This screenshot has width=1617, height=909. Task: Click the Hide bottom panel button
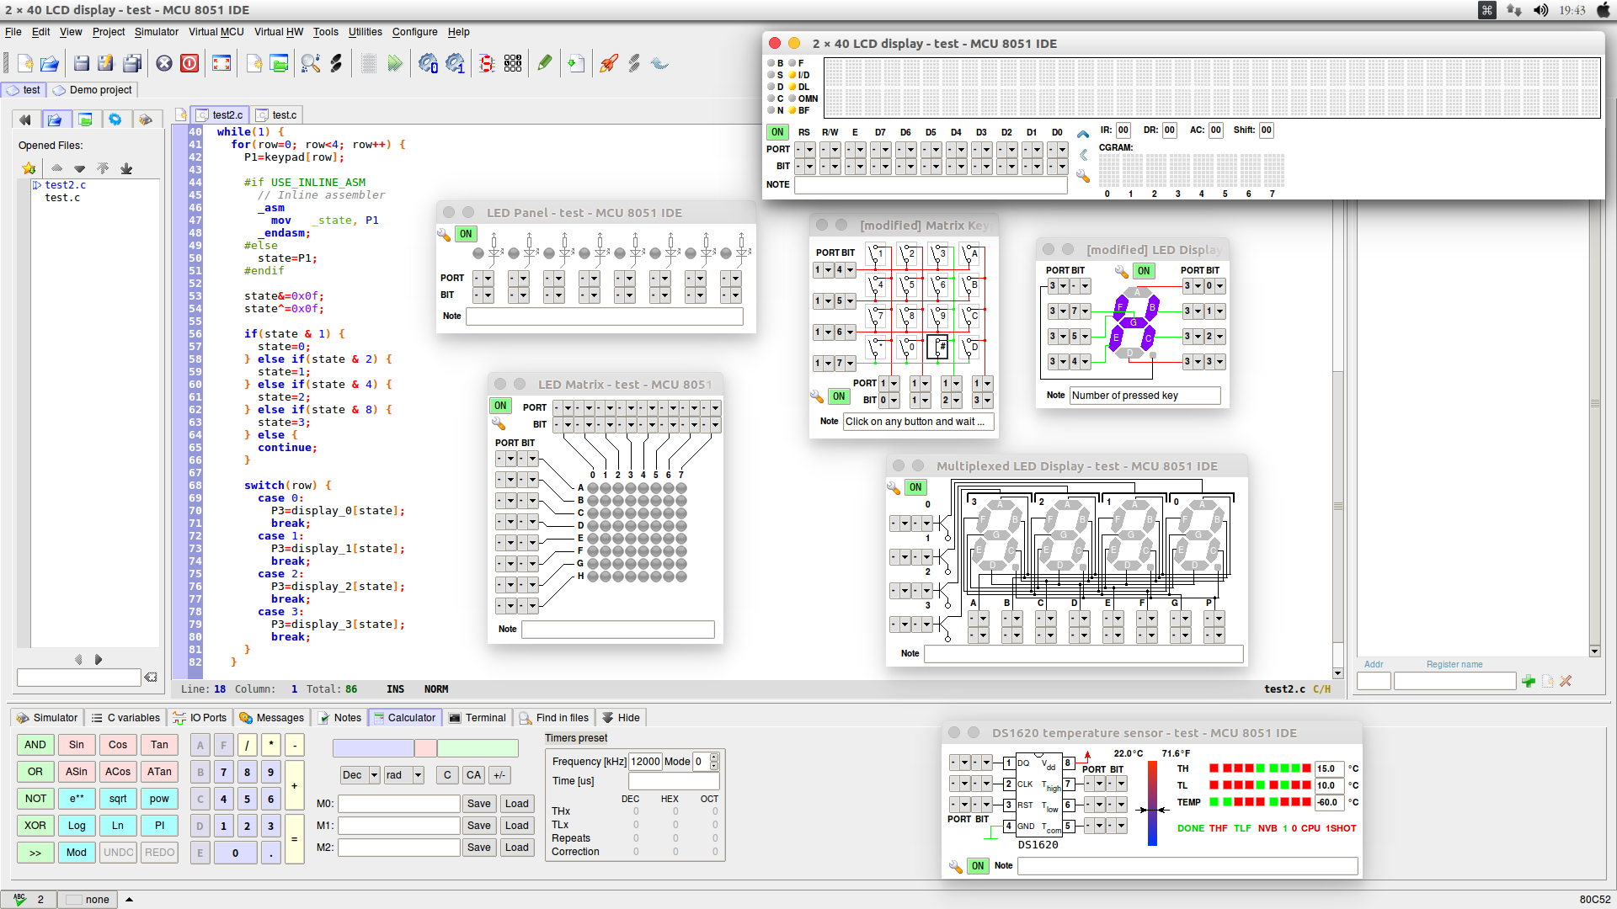tap(621, 718)
